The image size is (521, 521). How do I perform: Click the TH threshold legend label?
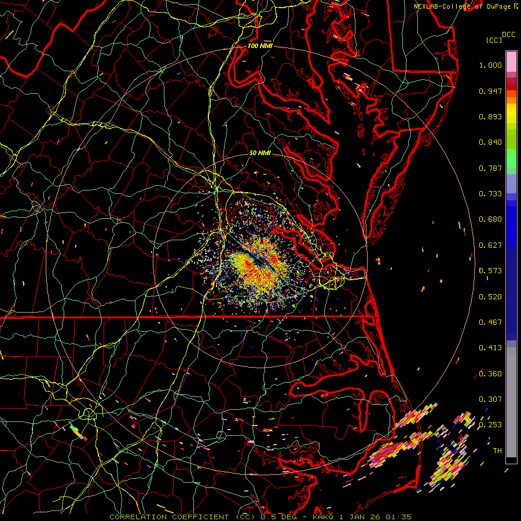(x=497, y=451)
